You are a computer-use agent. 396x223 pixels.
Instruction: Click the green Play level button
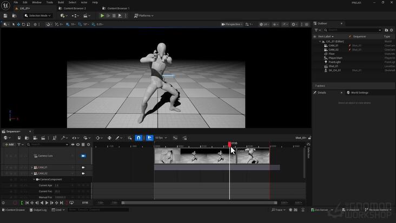[102, 16]
